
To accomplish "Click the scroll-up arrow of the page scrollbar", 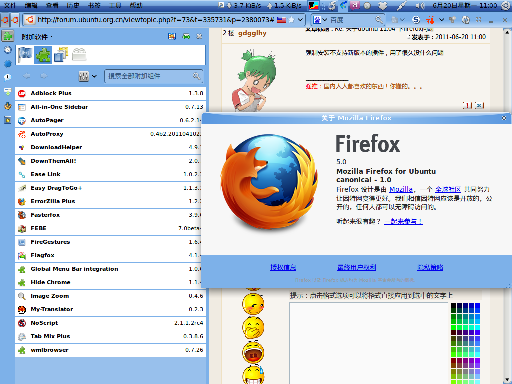I will point(507,32).
